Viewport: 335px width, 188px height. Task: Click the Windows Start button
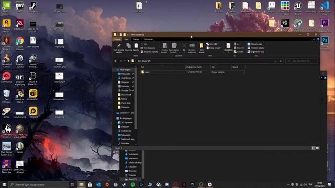click(x=4, y=184)
